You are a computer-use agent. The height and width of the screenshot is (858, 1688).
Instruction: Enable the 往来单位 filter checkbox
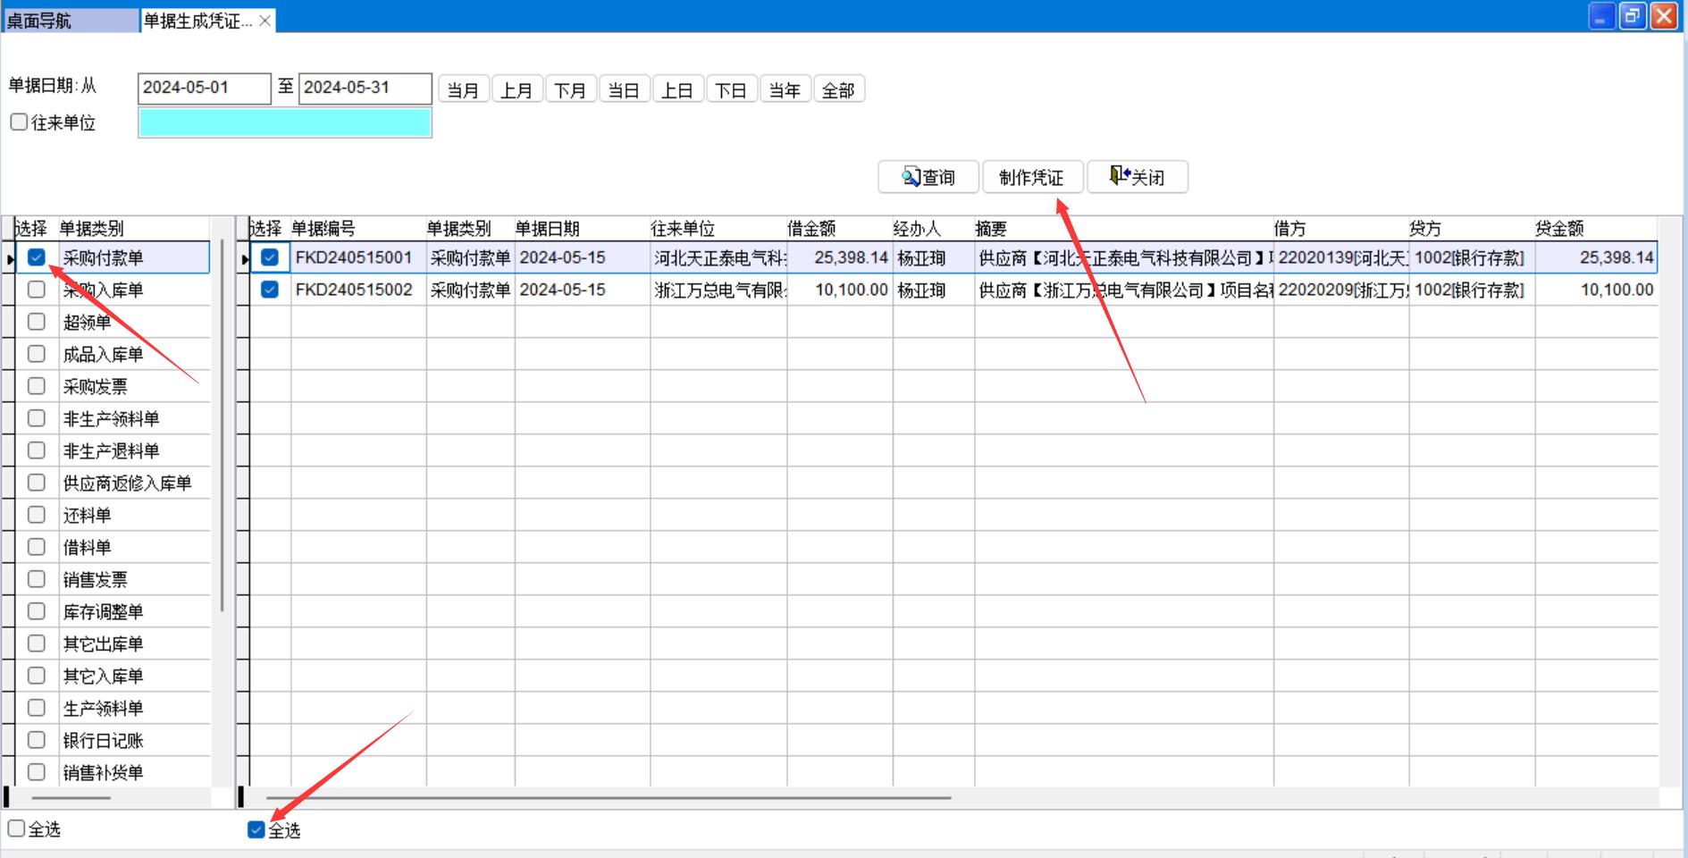click(x=19, y=122)
